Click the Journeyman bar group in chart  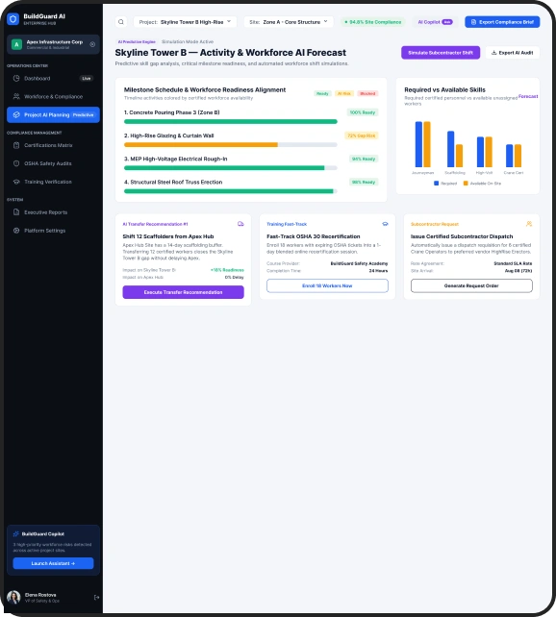click(x=423, y=144)
